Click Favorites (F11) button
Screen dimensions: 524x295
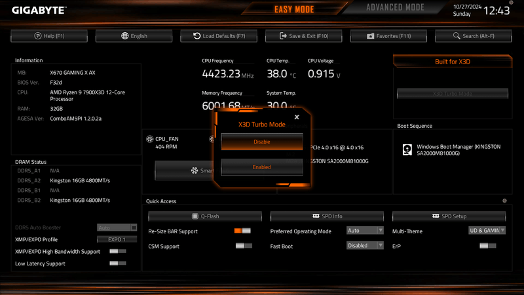(388, 36)
